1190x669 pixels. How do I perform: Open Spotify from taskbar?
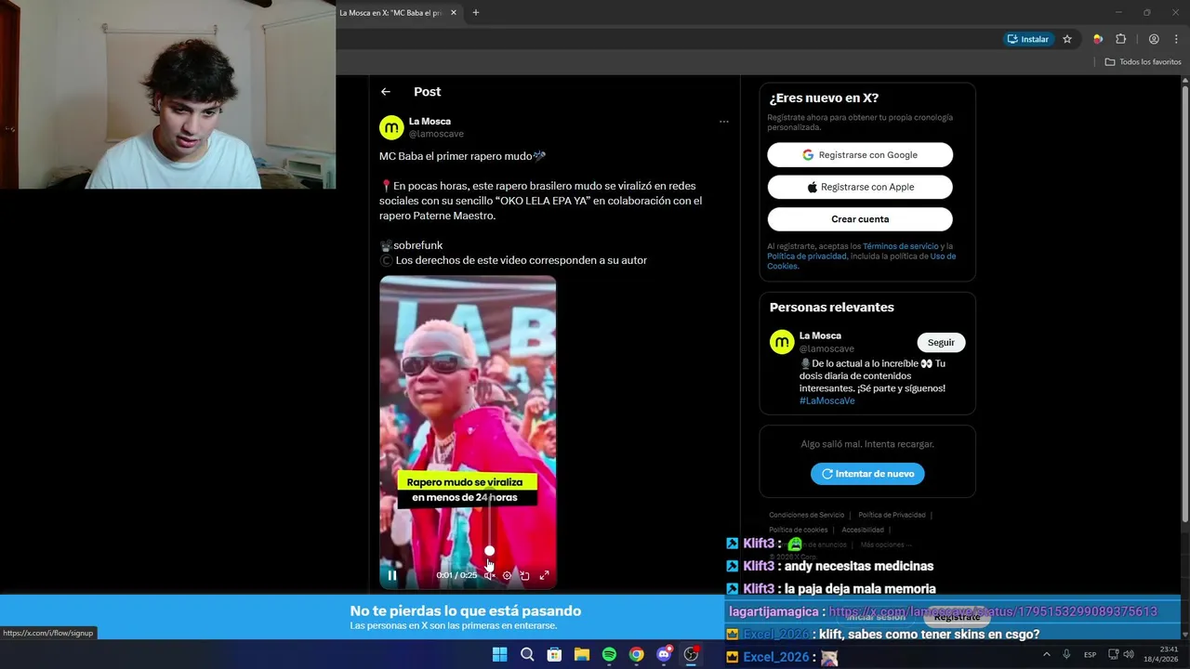609,655
